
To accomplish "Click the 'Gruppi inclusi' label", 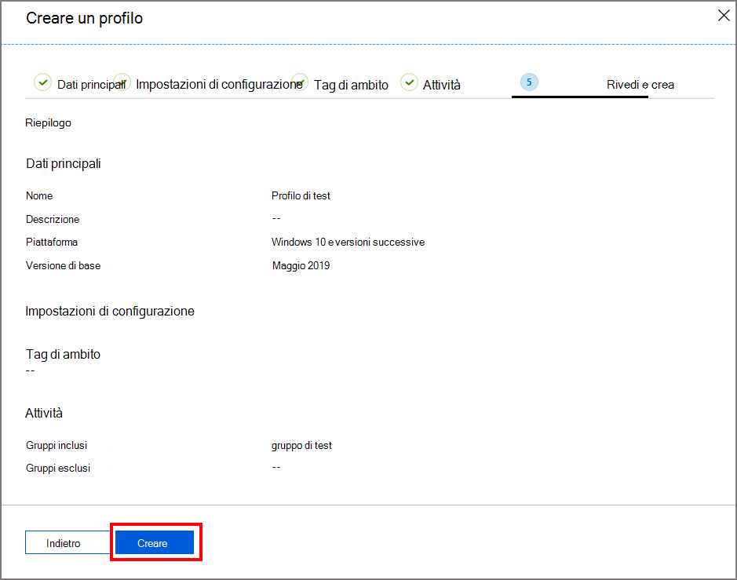I will pos(57,445).
